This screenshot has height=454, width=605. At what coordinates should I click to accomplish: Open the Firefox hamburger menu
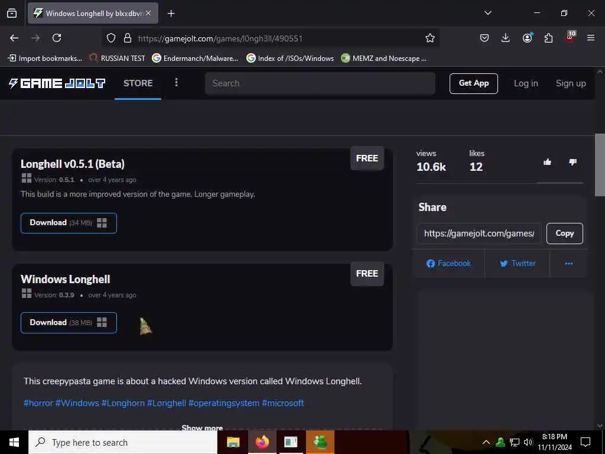pos(591,38)
